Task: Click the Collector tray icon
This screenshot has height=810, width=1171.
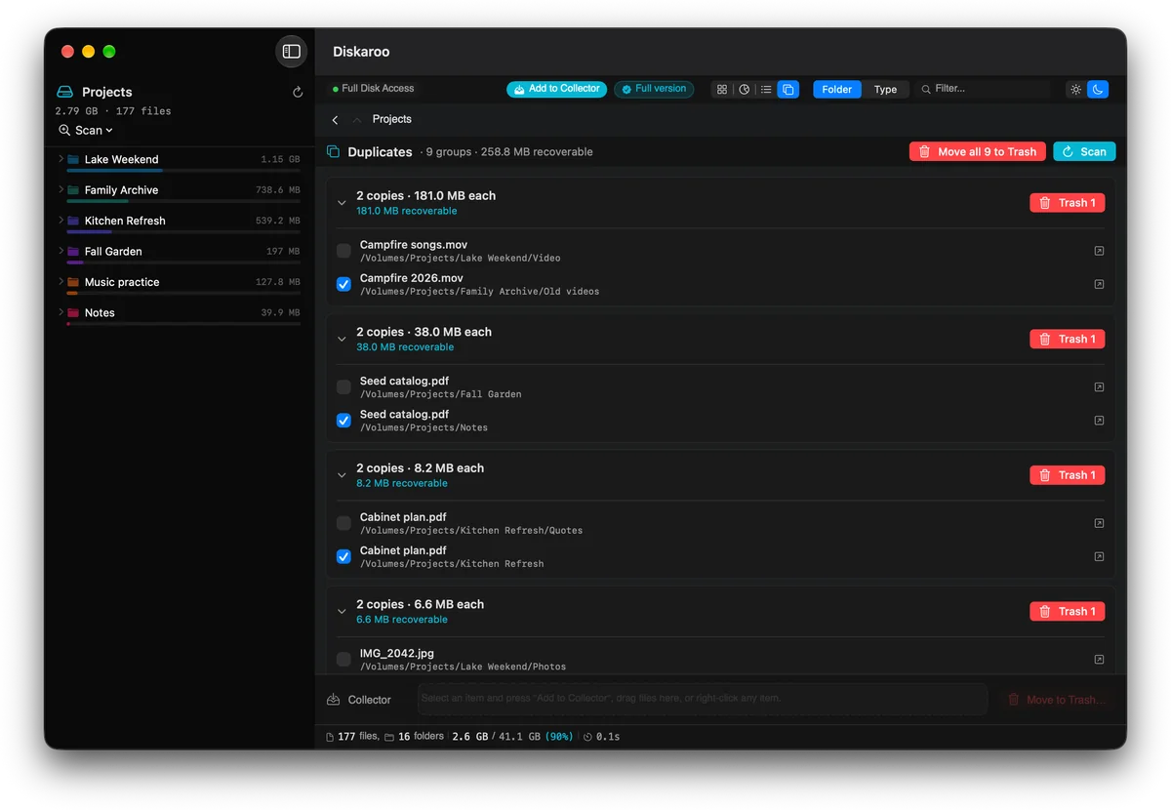Action: [334, 700]
